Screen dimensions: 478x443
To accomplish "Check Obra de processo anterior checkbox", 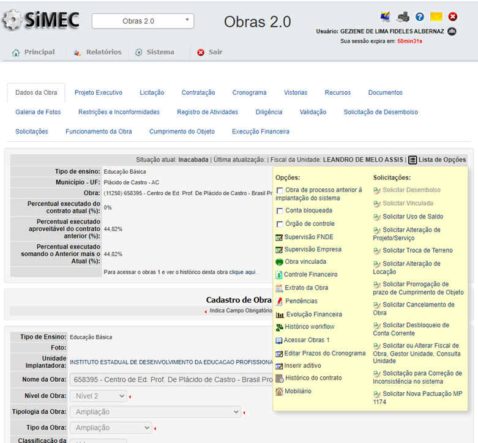I will (280, 190).
